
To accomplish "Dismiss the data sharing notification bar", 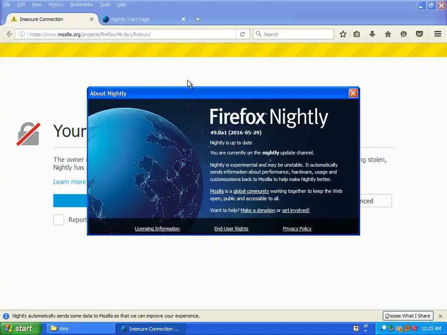I will coord(440,316).
